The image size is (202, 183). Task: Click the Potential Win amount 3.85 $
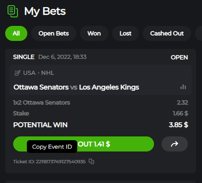(178, 125)
